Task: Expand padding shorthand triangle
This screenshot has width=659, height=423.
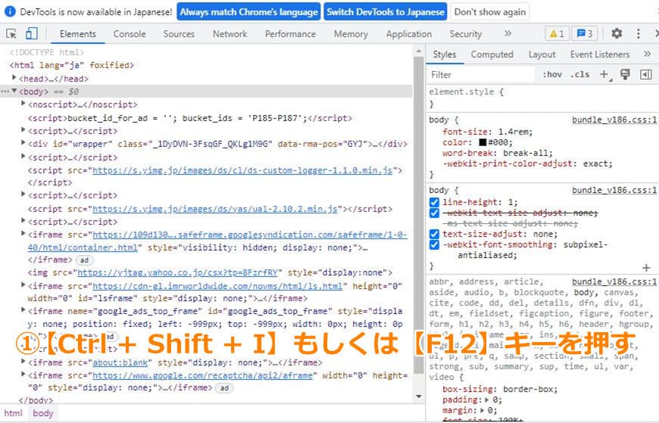Action: (487, 400)
